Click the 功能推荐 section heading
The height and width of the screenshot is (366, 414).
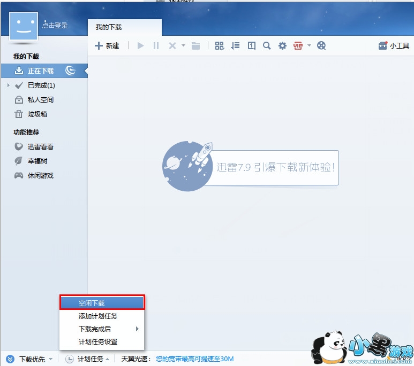click(26, 133)
